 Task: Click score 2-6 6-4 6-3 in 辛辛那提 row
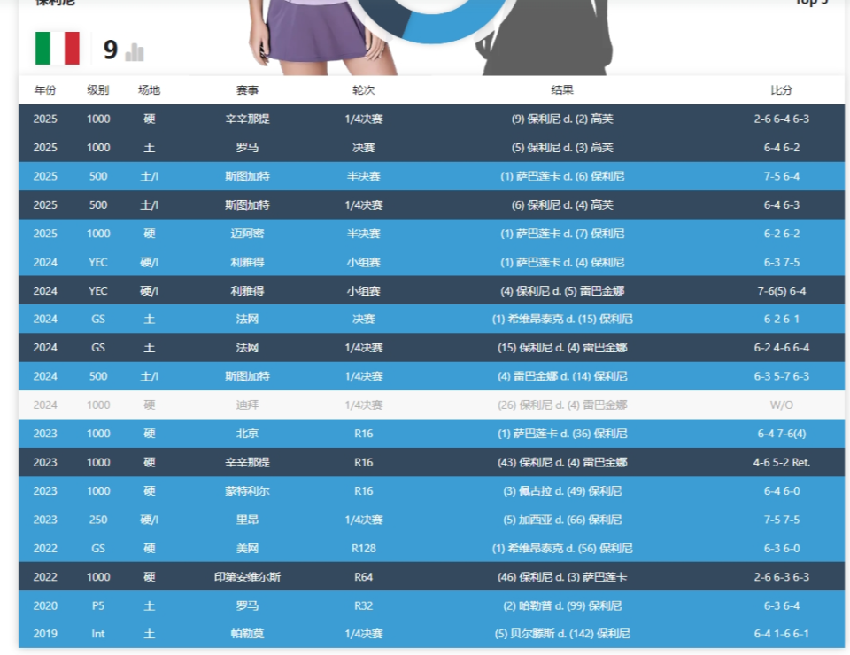tap(781, 119)
